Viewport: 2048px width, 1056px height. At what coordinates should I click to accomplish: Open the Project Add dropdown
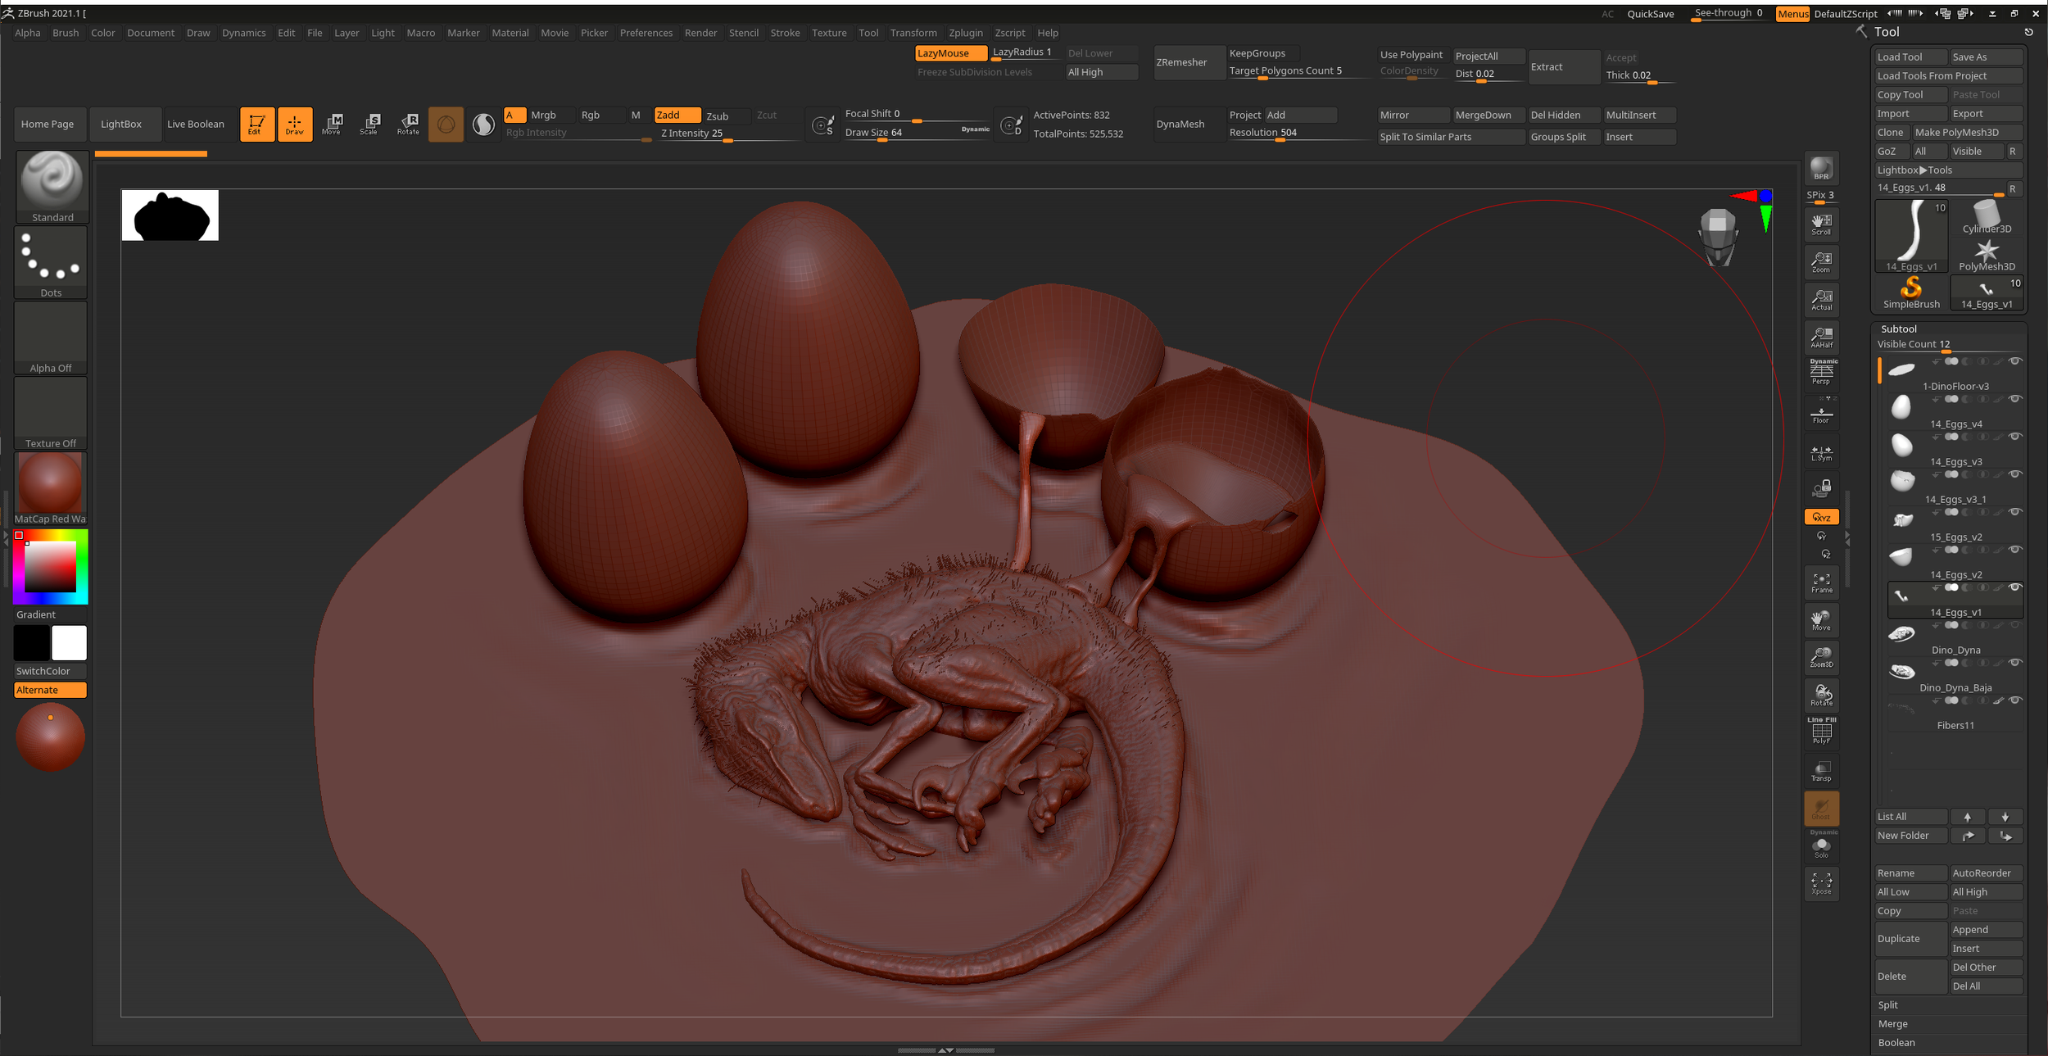(1302, 115)
